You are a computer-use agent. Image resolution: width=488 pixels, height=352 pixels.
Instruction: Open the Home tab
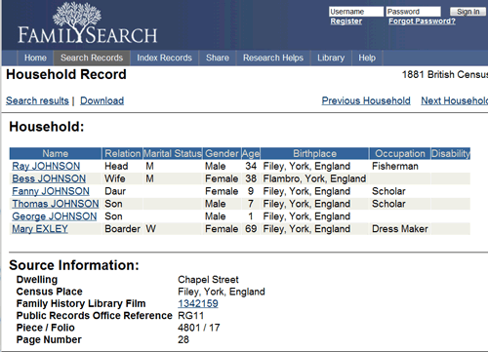tap(35, 58)
